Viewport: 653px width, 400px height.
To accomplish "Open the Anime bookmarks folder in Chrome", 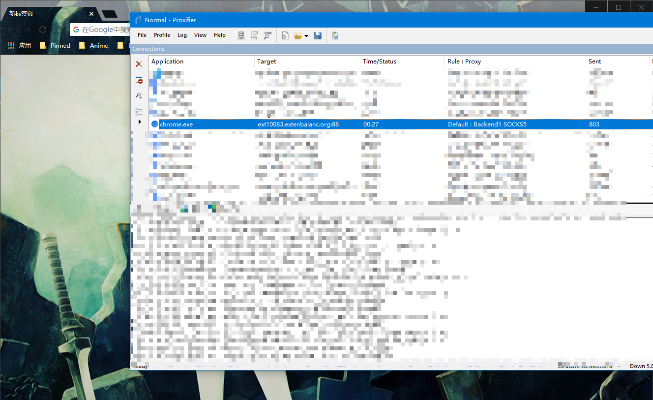I will coord(93,45).
